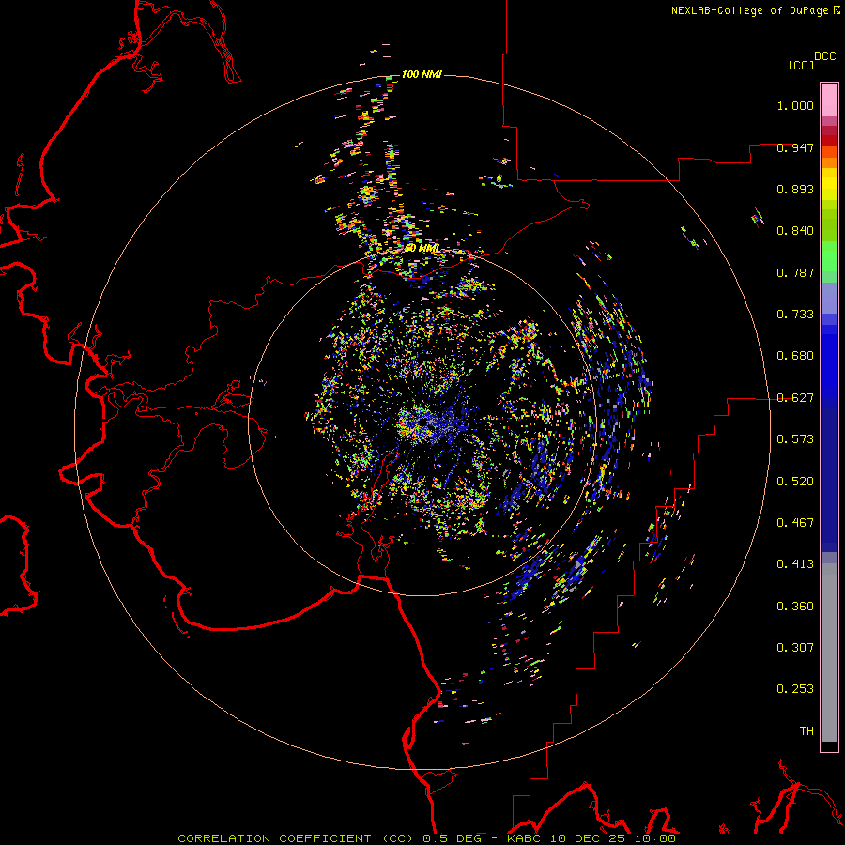Click the 50 NMI range ring label
845x845 pixels.
[422, 249]
